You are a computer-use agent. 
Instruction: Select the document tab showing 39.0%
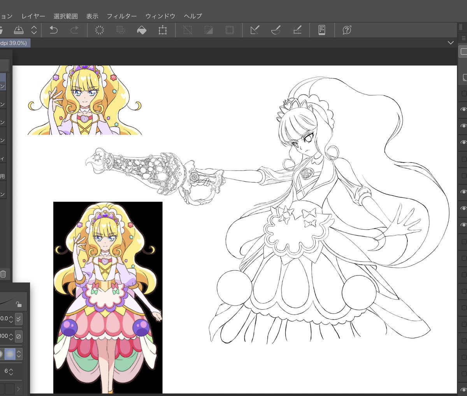pyautogui.click(x=15, y=43)
